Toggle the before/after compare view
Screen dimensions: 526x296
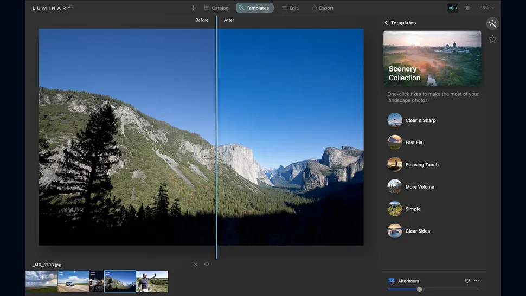(x=452, y=8)
